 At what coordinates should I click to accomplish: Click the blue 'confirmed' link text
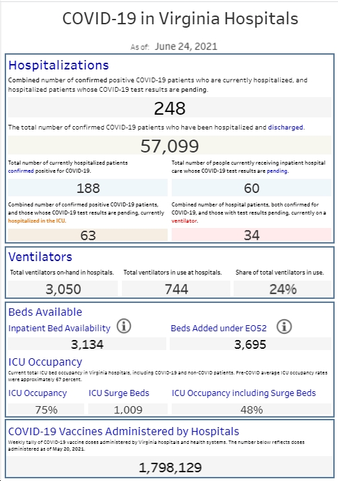(x=21, y=171)
